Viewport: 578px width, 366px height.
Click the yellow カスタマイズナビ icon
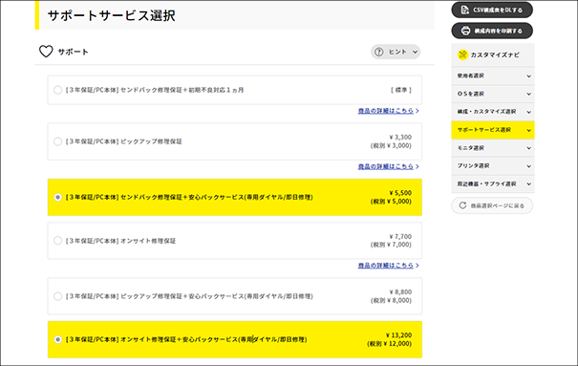(462, 54)
